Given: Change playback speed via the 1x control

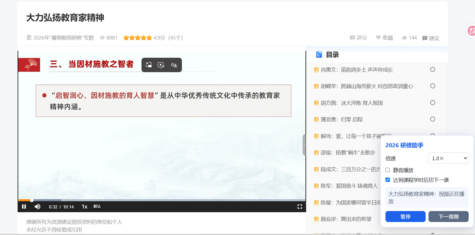Looking at the screenshot, I should 85,206.
